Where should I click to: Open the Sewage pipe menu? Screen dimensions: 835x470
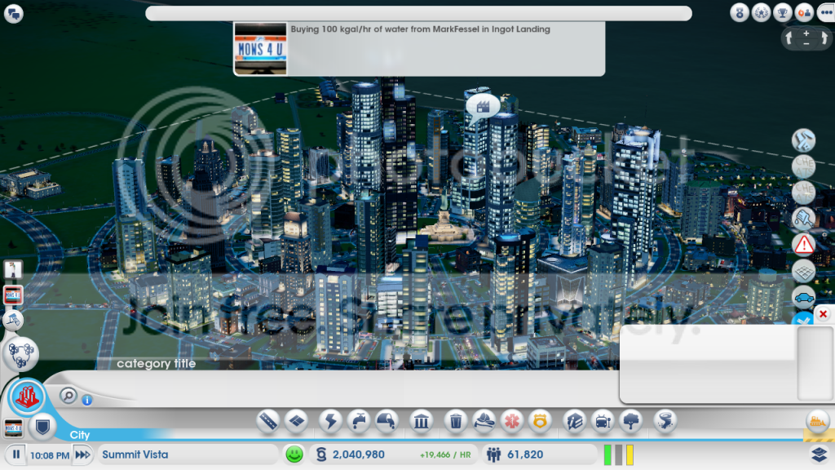(x=387, y=422)
